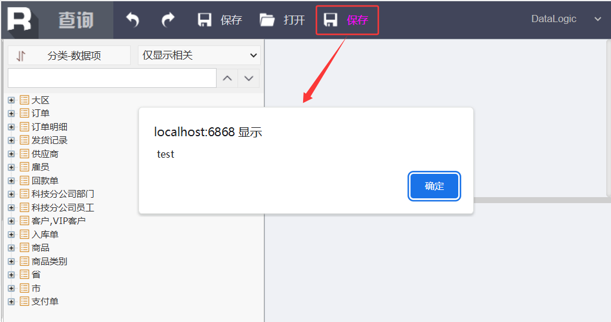Focus the data item search field
The image size is (611, 322).
point(112,78)
